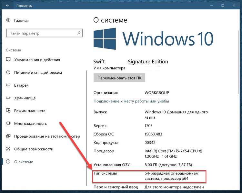The height and width of the screenshot is (193, 242).
Task: Open Режим планшета settings
Action: pos(30,111)
